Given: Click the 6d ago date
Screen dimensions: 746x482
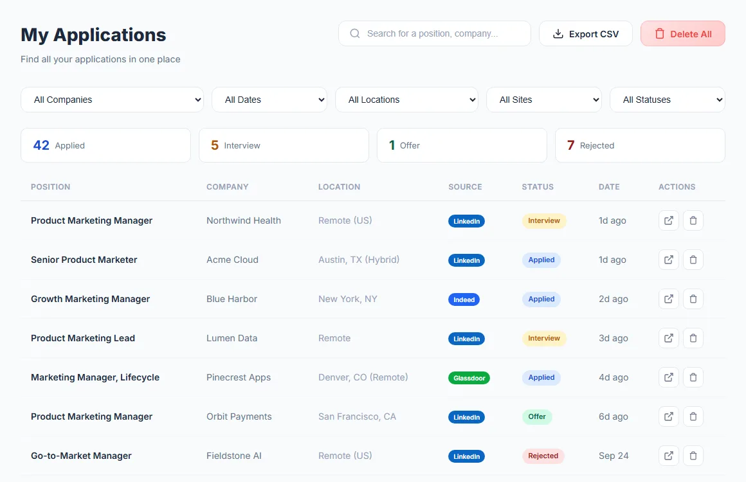Looking at the screenshot, I should (614, 416).
